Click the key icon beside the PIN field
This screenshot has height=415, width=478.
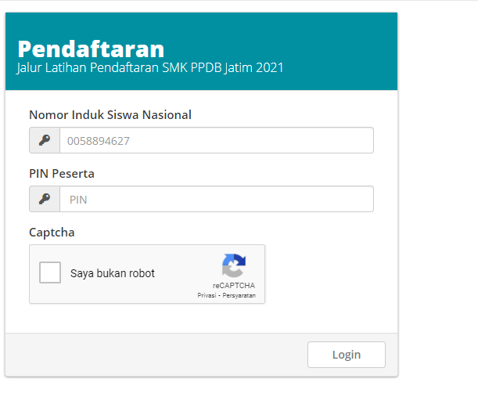(x=45, y=199)
